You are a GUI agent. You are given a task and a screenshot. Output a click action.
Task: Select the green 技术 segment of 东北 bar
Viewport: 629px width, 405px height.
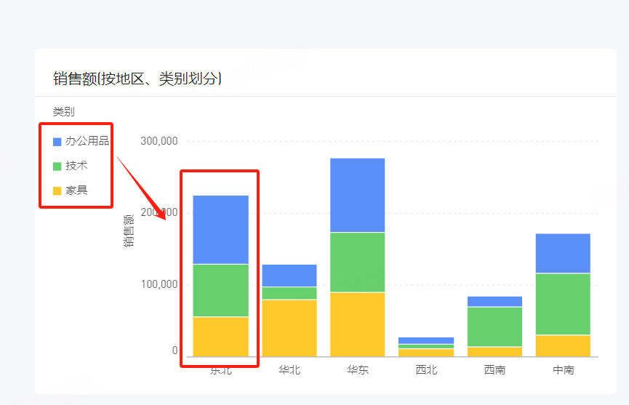pos(220,290)
